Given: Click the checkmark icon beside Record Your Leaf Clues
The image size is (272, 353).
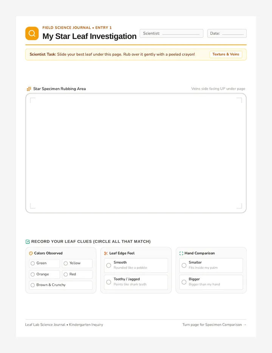Looking at the screenshot, I should click(28, 242).
